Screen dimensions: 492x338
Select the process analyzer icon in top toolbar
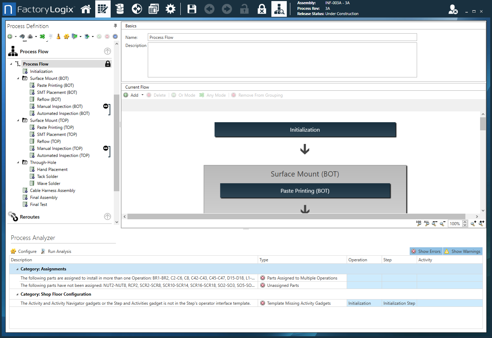[279, 9]
